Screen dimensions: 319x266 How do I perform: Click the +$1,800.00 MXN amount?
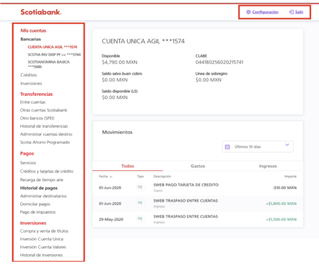click(x=281, y=203)
